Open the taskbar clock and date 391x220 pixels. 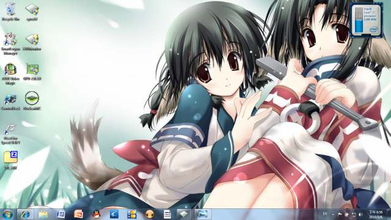point(376,215)
